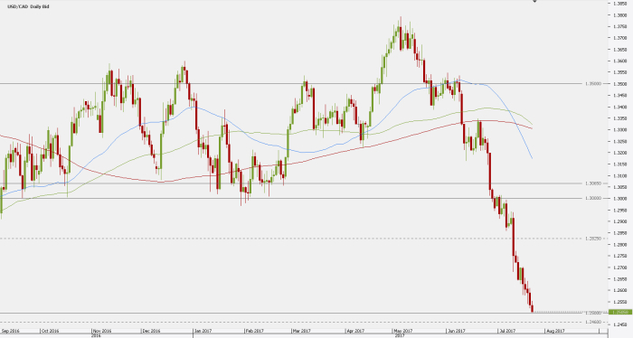Click the 1.3065 support line label
This screenshot has height=338, width=633.
(593, 183)
